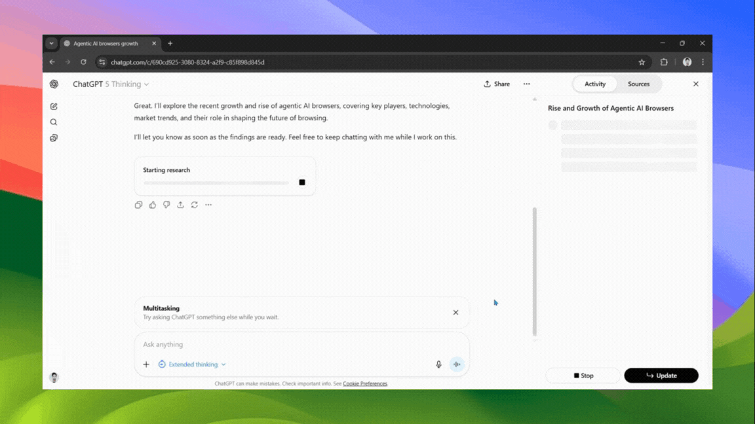
Task: Open user profile avatar at sidebar bottom
Action: click(54, 378)
